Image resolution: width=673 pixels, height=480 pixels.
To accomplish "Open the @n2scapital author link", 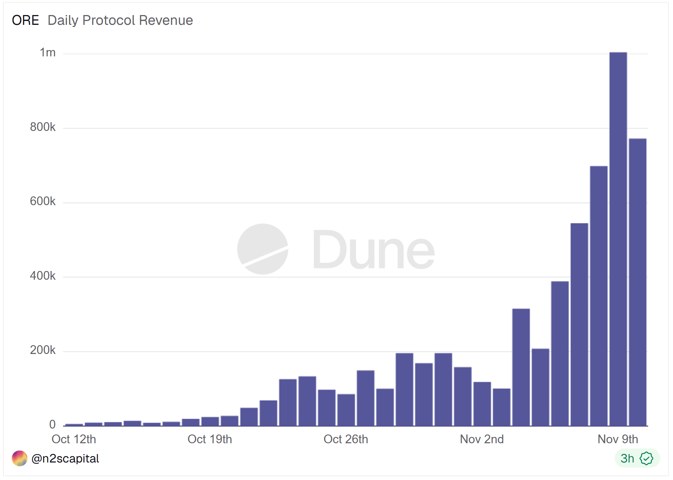I will coord(65,458).
